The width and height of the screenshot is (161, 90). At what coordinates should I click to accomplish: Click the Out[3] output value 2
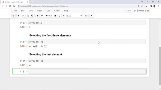coord(30,27)
